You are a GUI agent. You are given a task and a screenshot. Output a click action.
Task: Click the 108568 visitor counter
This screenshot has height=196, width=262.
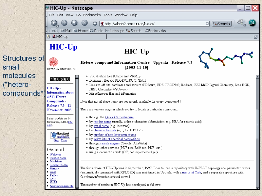coord(60,79)
